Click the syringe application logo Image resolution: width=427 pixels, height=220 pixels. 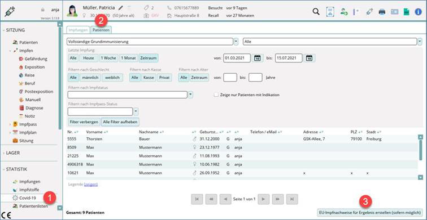pyautogui.click(x=10, y=11)
